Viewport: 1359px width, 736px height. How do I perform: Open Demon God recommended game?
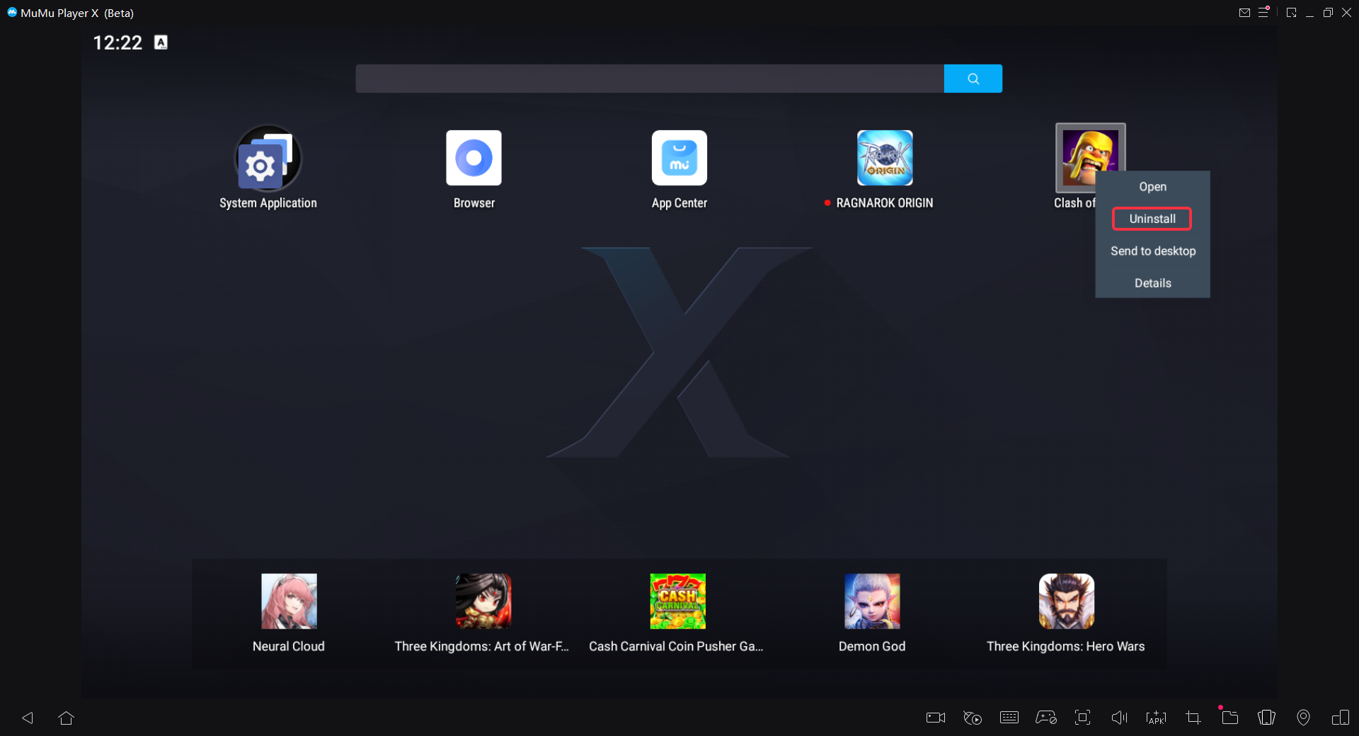coord(872,602)
